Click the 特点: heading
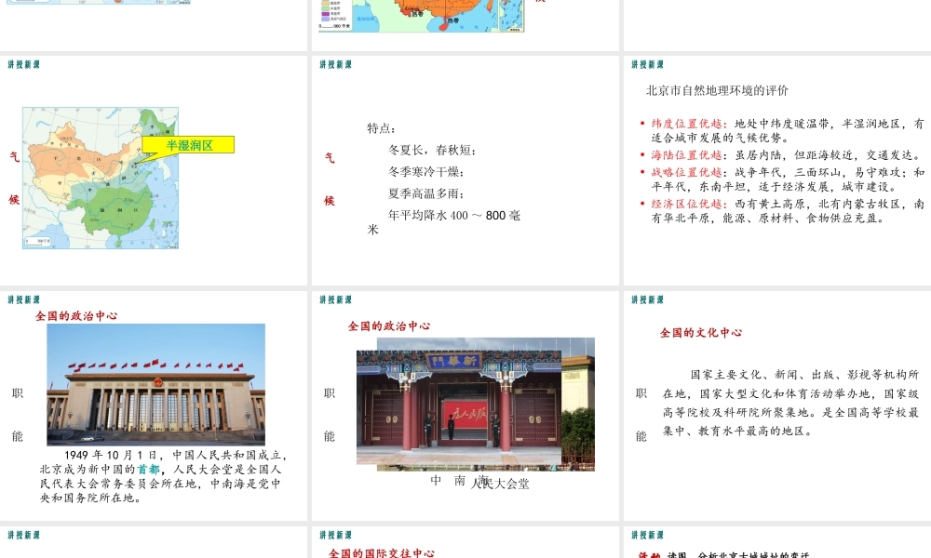Image resolution: width=931 pixels, height=558 pixels. [381, 128]
